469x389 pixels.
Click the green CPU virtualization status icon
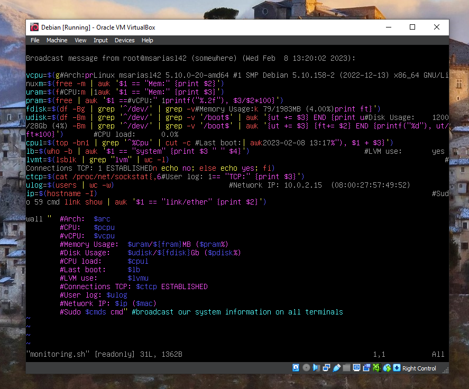377,368
